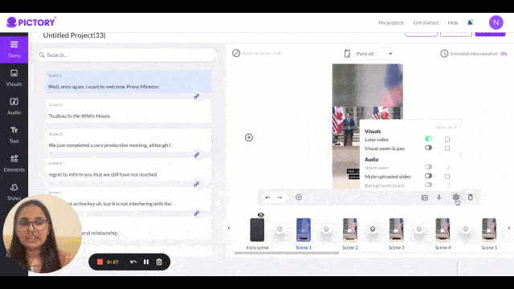Viewport: 514px width, 289px height.
Task: Select the Scene 4 thumbnail
Action: [x=443, y=230]
